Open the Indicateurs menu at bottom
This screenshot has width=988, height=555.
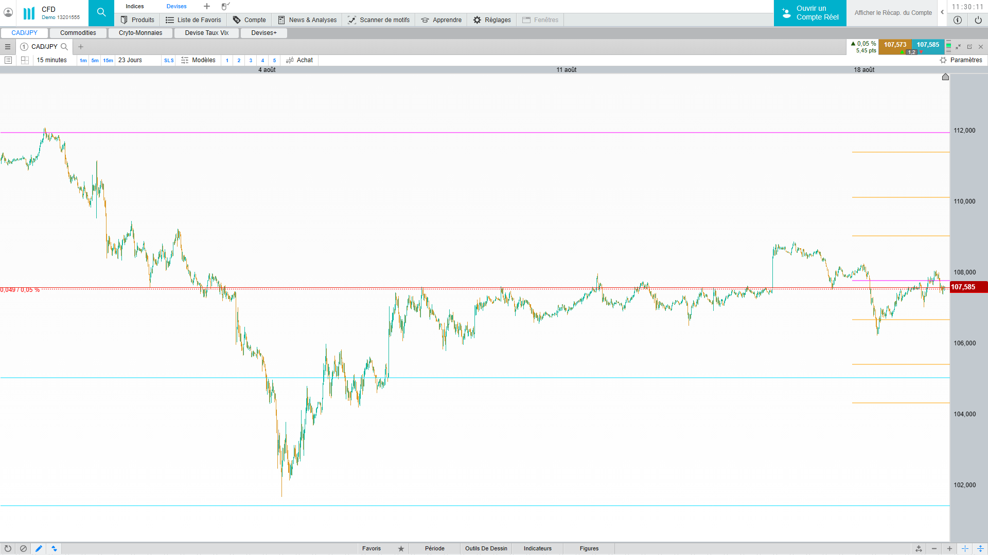[537, 548]
